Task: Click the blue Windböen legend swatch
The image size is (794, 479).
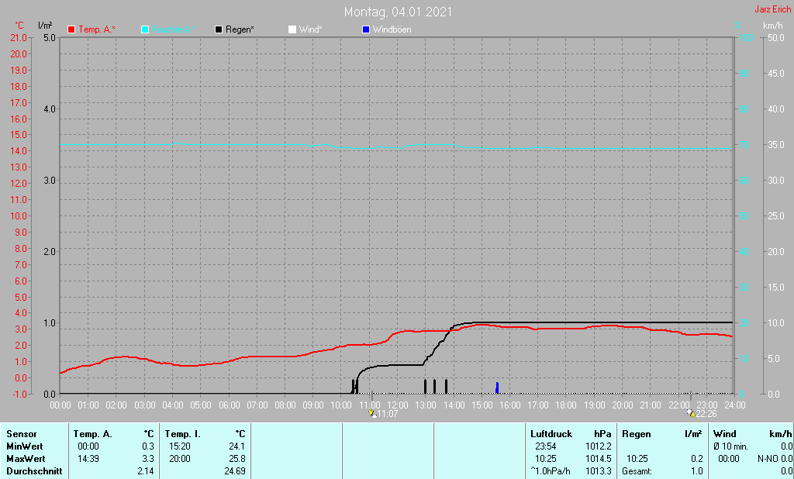Action: coord(366,29)
